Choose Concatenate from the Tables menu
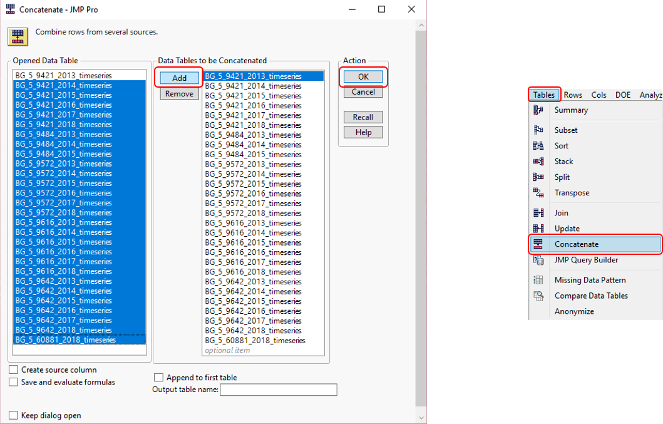 pos(595,244)
